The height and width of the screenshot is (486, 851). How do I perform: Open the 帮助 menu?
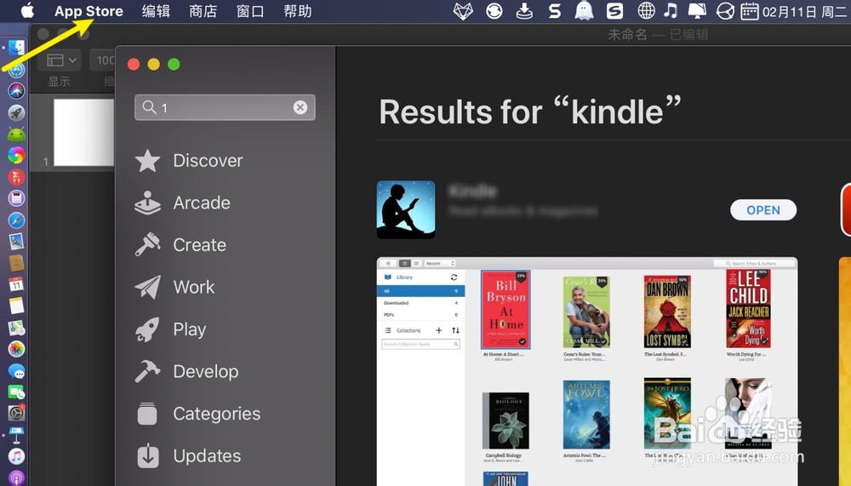(297, 11)
